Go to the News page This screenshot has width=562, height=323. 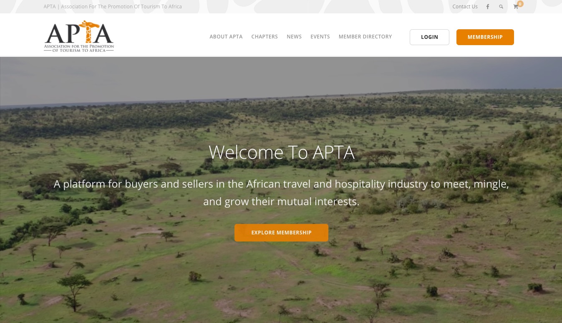point(294,37)
